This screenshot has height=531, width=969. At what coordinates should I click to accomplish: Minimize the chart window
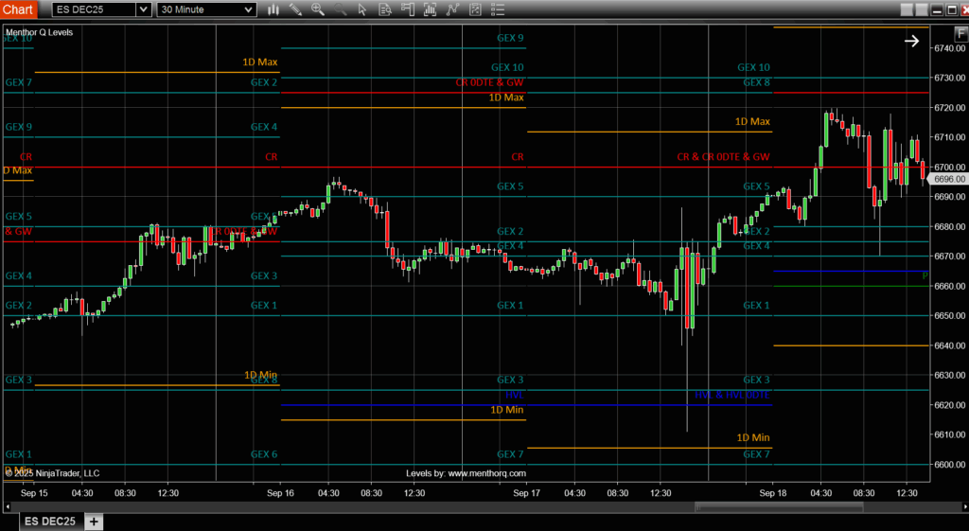(937, 9)
